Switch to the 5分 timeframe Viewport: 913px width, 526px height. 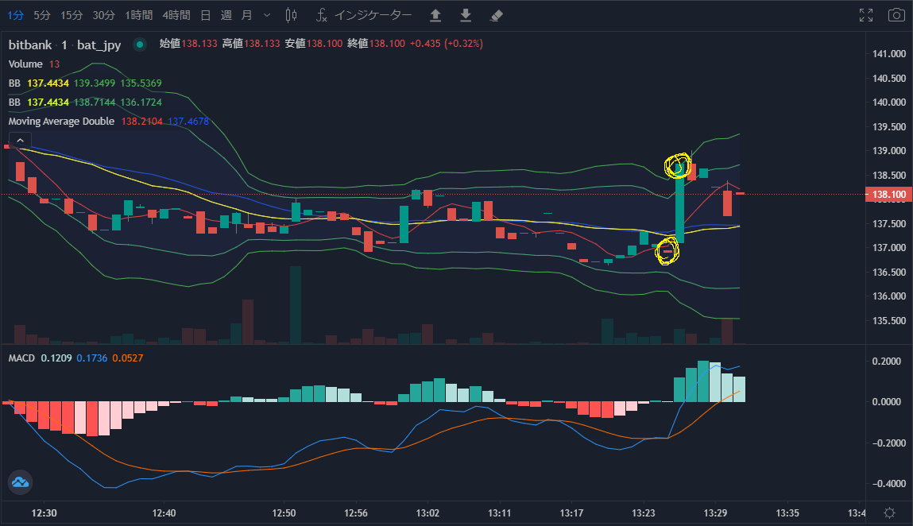(x=42, y=15)
